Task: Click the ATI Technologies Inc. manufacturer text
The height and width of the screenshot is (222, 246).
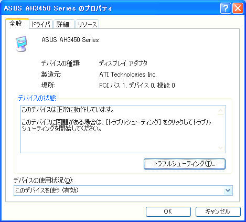Action: coord(128,75)
